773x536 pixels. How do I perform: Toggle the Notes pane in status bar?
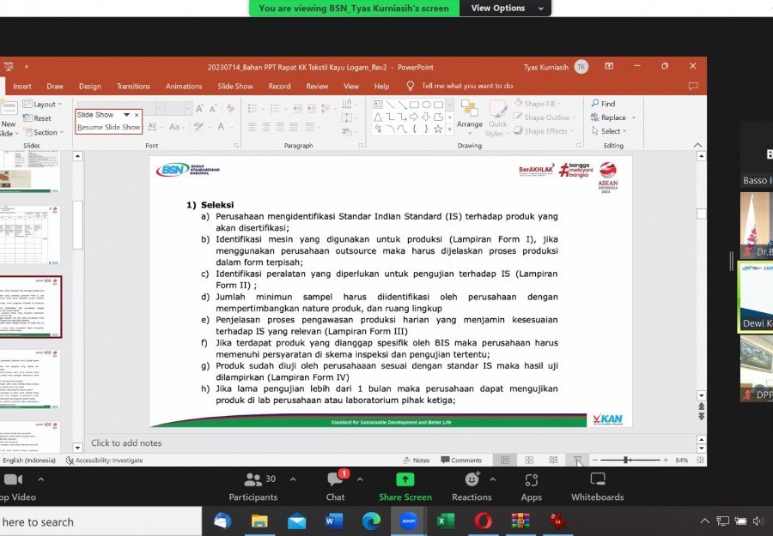(x=415, y=461)
